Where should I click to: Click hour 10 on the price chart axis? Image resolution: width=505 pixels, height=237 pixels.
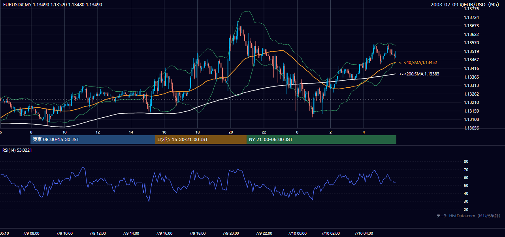[x=64, y=132]
